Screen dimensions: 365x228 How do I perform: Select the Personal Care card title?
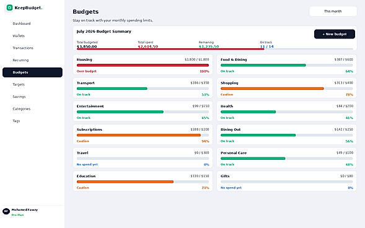[234, 153]
